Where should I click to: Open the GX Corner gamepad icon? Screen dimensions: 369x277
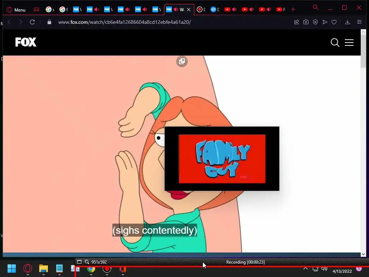36,10
